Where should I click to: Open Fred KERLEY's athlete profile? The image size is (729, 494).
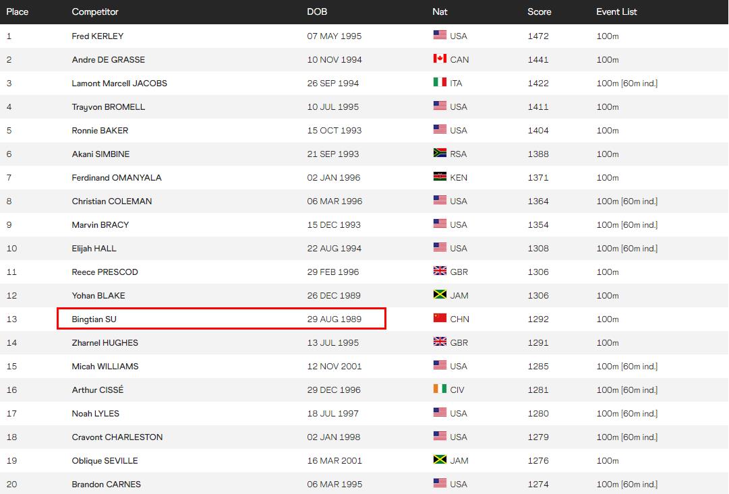[98, 36]
